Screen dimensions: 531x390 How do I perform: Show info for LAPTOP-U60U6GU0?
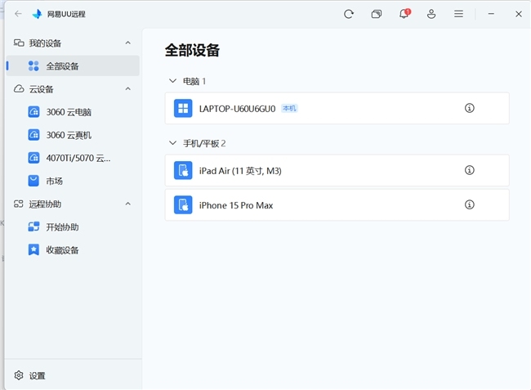pos(470,108)
